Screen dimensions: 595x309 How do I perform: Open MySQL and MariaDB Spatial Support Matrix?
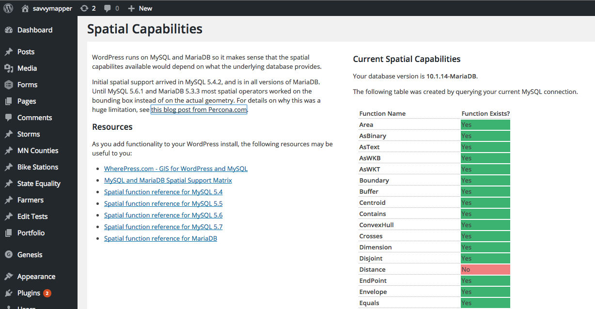pos(168,180)
